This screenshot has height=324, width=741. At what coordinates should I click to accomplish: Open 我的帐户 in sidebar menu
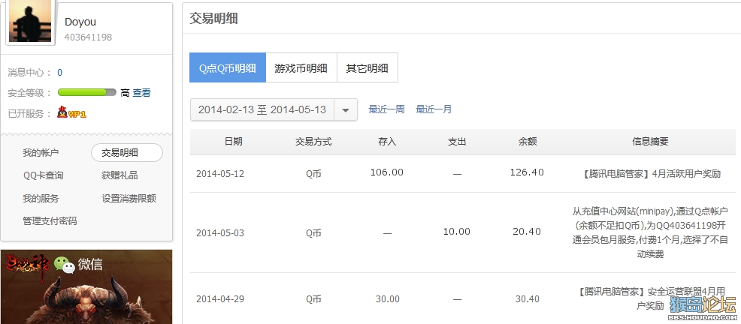tap(41, 153)
